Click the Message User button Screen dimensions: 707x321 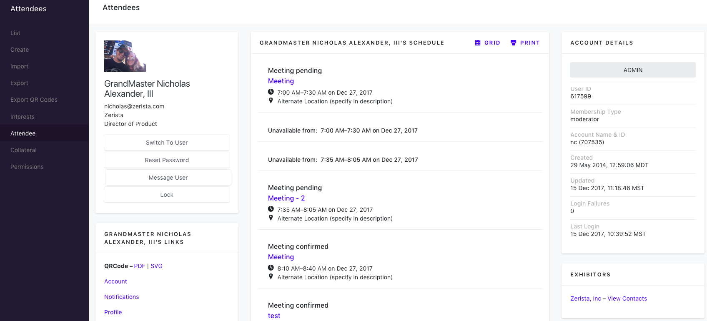click(168, 178)
